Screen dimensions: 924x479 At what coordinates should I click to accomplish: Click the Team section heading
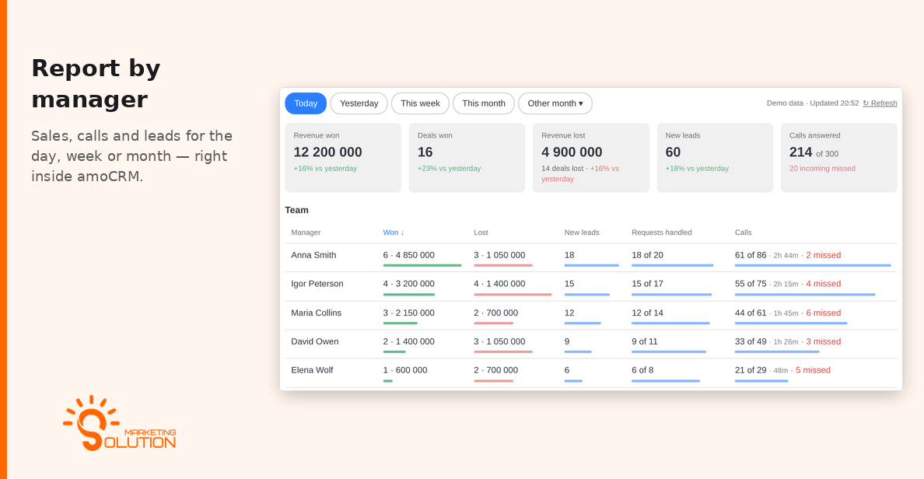[x=296, y=210]
